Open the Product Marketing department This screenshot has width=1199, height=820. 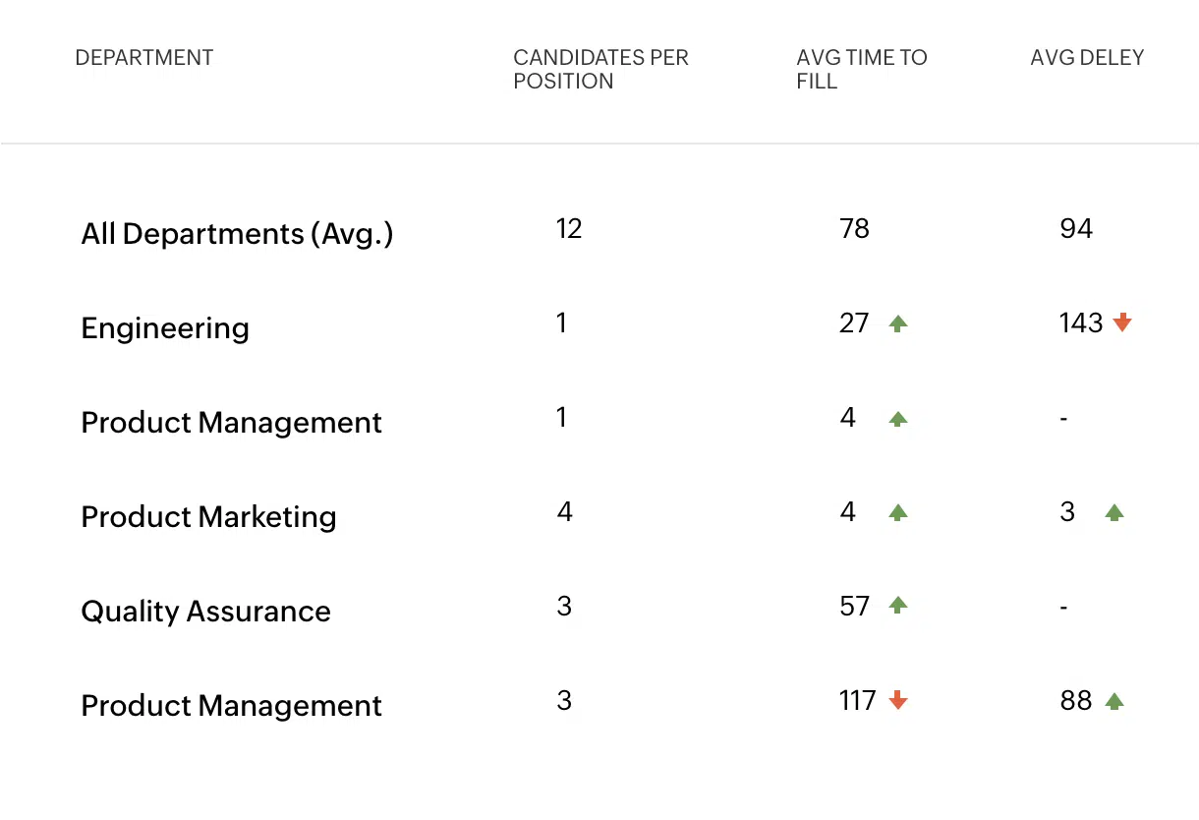(x=208, y=517)
